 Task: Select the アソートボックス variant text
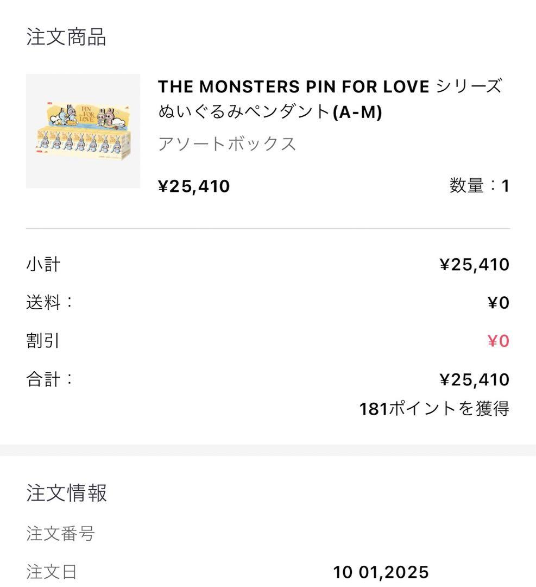[x=227, y=144]
